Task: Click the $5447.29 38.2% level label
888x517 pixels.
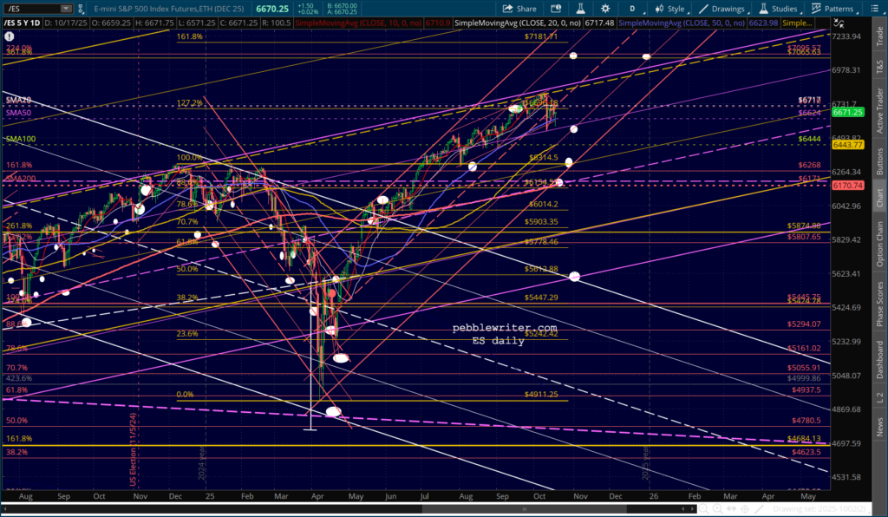Action: point(541,298)
